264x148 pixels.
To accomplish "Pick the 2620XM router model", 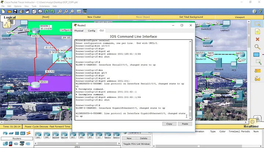I will click(56, 135).
